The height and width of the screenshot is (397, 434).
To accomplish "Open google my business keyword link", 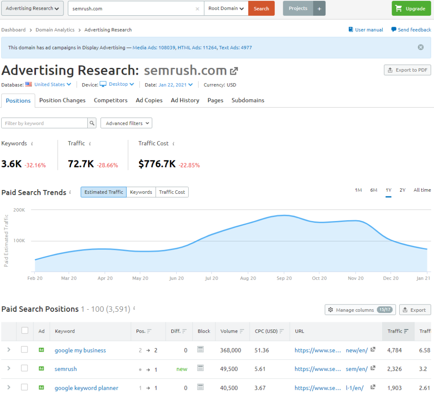I will (80, 350).
